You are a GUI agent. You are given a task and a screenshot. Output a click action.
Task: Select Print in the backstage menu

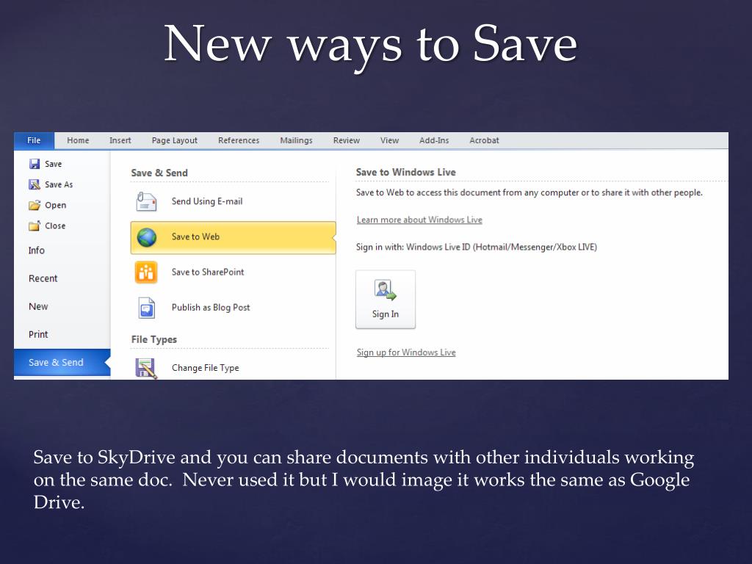coord(38,335)
